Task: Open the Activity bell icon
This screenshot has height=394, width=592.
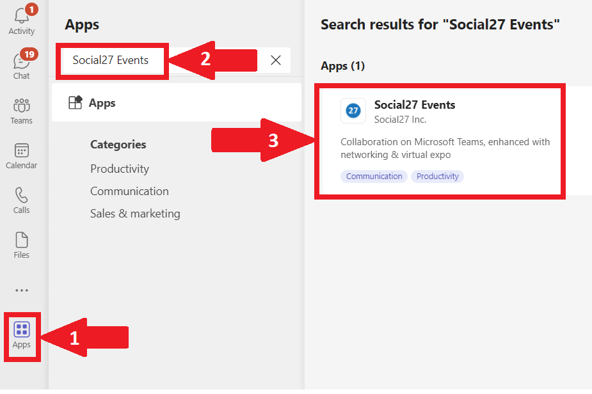Action: (x=22, y=17)
